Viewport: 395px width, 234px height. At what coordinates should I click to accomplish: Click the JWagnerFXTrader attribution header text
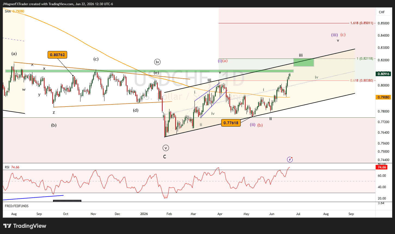pos(58,4)
